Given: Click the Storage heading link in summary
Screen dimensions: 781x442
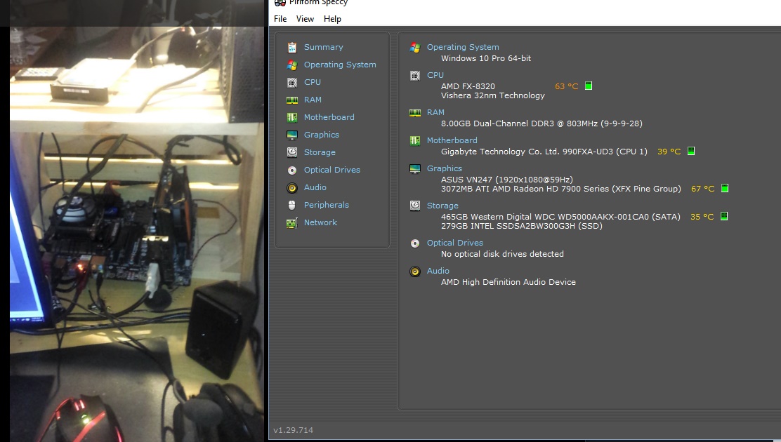Looking at the screenshot, I should coord(442,206).
